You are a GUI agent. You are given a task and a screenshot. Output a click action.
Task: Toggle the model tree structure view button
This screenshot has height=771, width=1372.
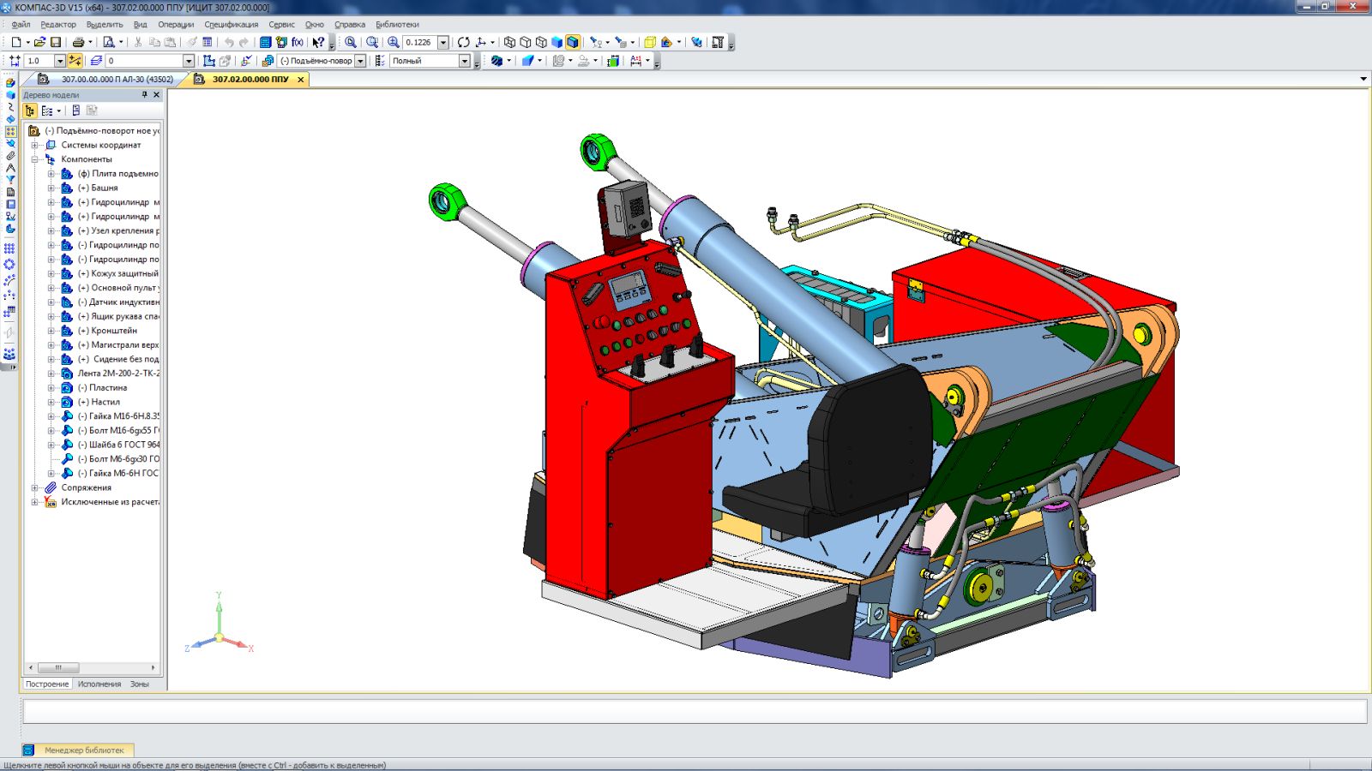point(30,111)
